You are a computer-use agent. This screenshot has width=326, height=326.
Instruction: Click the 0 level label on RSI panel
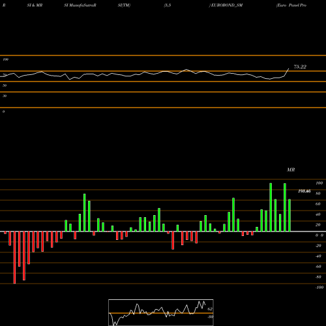click(x=3, y=111)
